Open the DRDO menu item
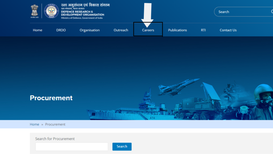Viewport: 273px width, 154px height. pyautogui.click(x=61, y=30)
